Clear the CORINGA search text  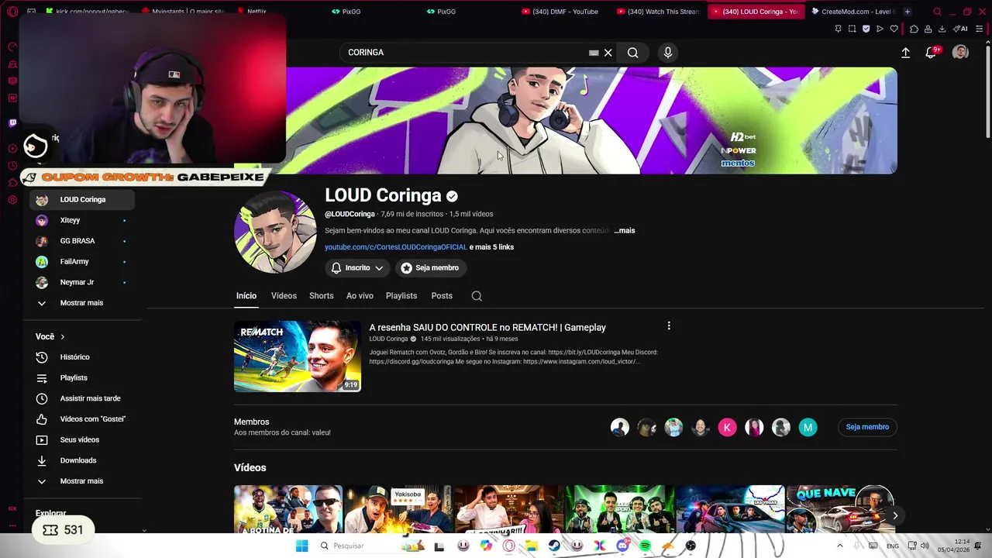click(608, 53)
